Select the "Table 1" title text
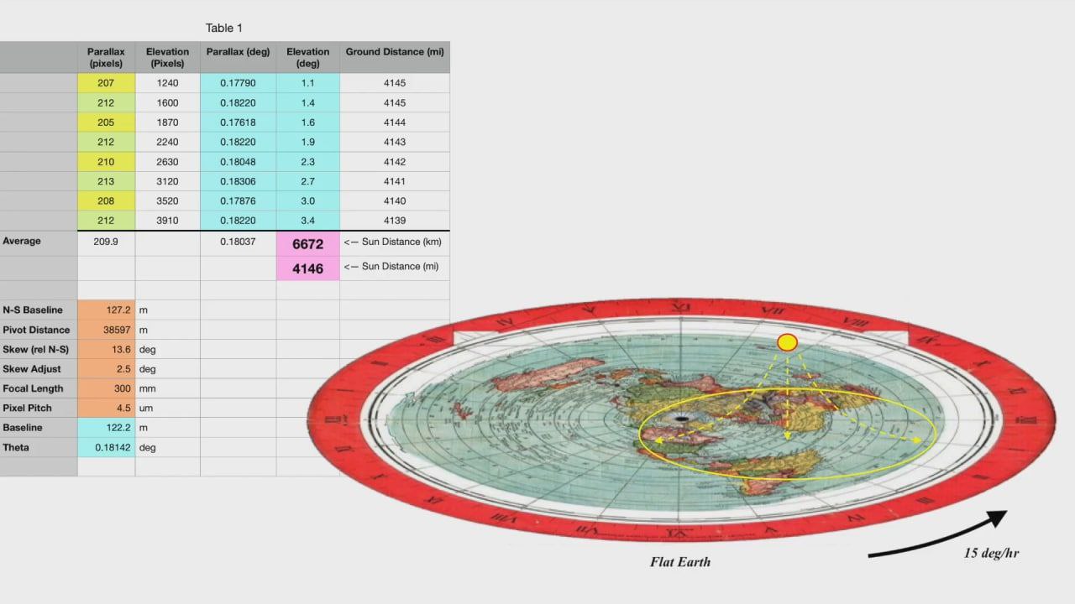Screen dimensions: 1075x604 (x=224, y=29)
